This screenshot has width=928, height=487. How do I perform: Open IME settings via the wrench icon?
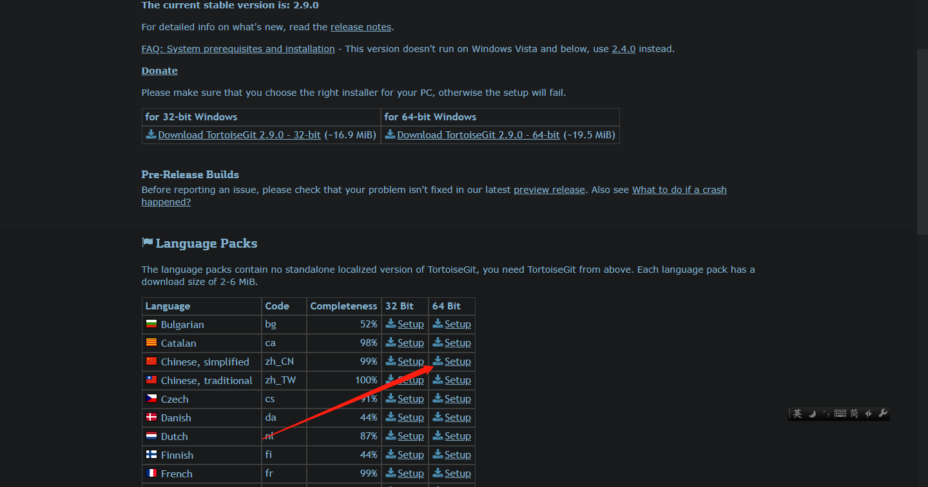tap(882, 414)
